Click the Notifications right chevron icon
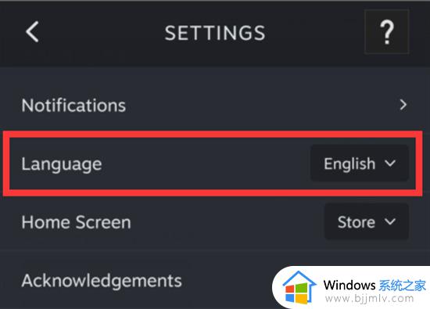 403,105
